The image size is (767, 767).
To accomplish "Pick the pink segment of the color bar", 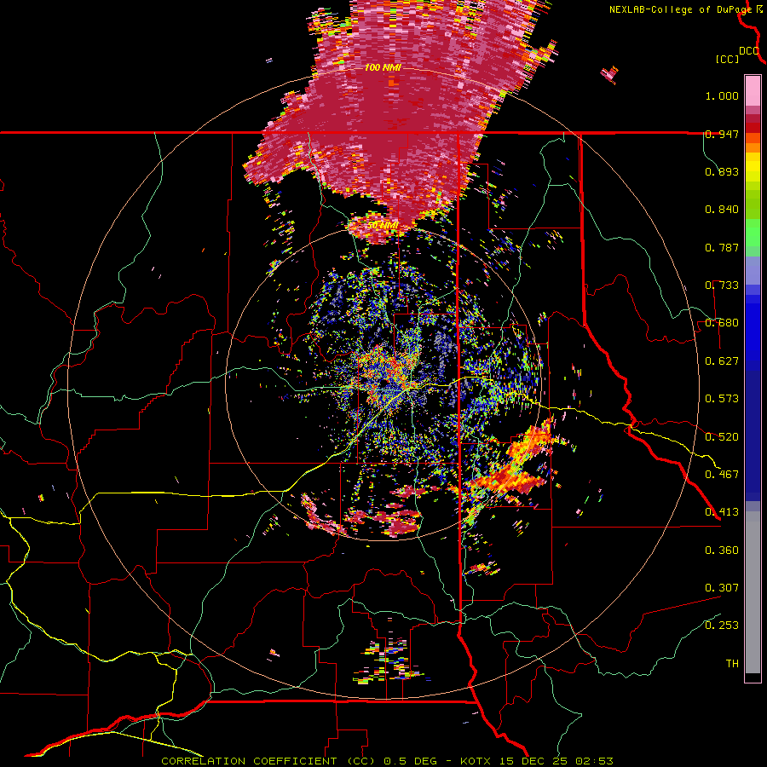I will [x=753, y=90].
